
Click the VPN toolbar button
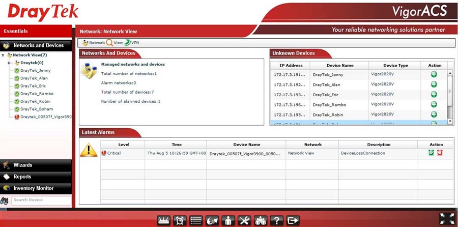tap(131, 43)
